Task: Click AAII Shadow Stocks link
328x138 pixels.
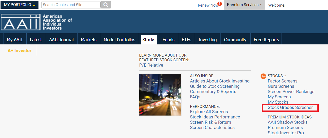Action: pos(288,122)
